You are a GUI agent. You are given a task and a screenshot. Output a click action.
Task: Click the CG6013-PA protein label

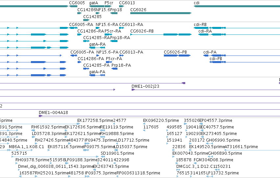point(131,52)
